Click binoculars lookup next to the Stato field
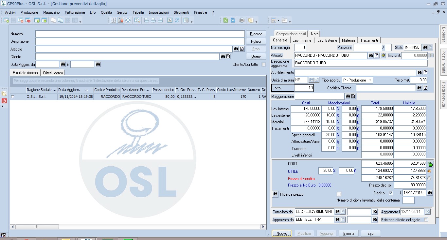 coord(425,48)
